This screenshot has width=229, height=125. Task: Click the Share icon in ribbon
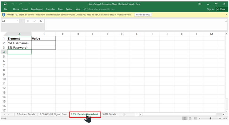click(221, 9)
